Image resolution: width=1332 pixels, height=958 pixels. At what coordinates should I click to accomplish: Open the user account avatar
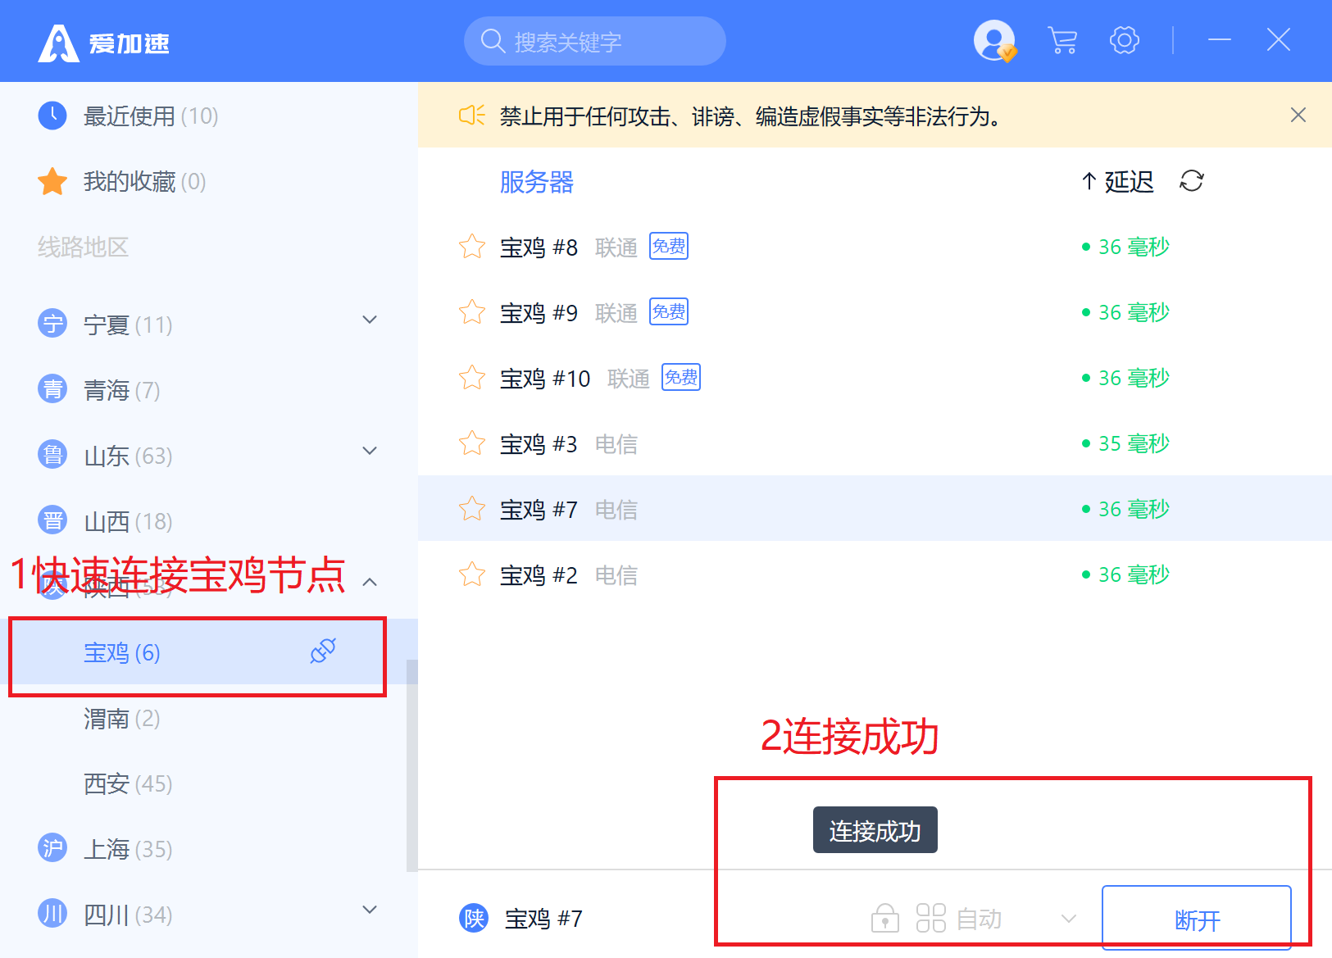[994, 40]
